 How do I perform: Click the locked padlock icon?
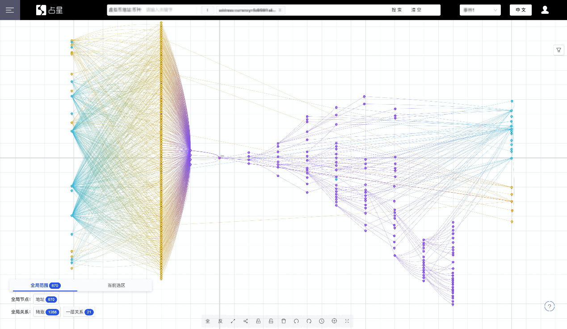pos(258,321)
